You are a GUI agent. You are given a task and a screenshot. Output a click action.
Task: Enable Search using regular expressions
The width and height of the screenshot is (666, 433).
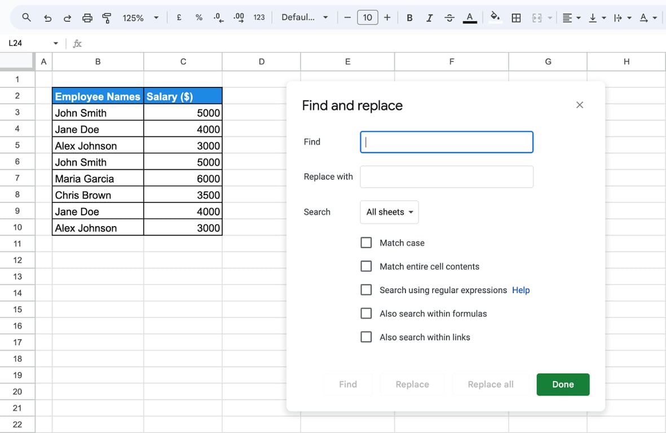[x=366, y=290]
